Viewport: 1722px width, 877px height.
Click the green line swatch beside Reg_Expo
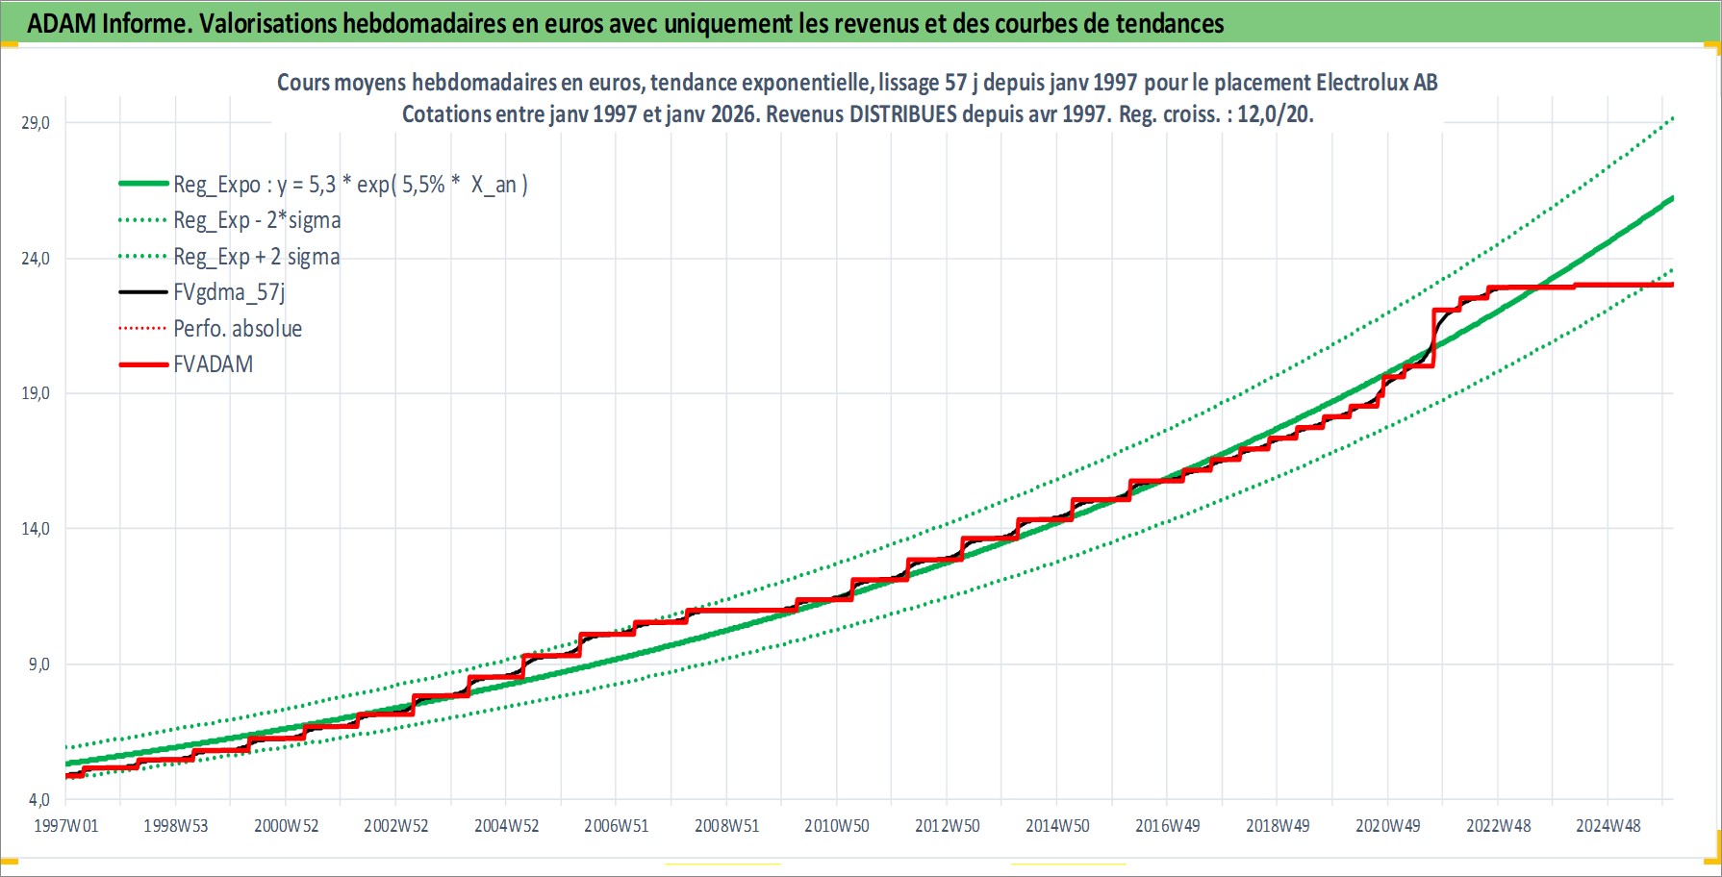pos(143,184)
